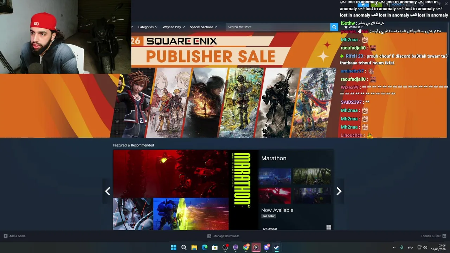Screen dimensions: 450x253
Task: Click the Linouchch chat username
Action: click(351, 135)
